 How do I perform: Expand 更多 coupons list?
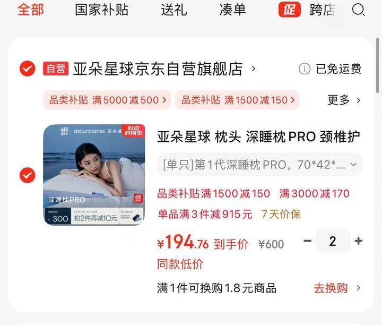pyautogui.click(x=343, y=100)
